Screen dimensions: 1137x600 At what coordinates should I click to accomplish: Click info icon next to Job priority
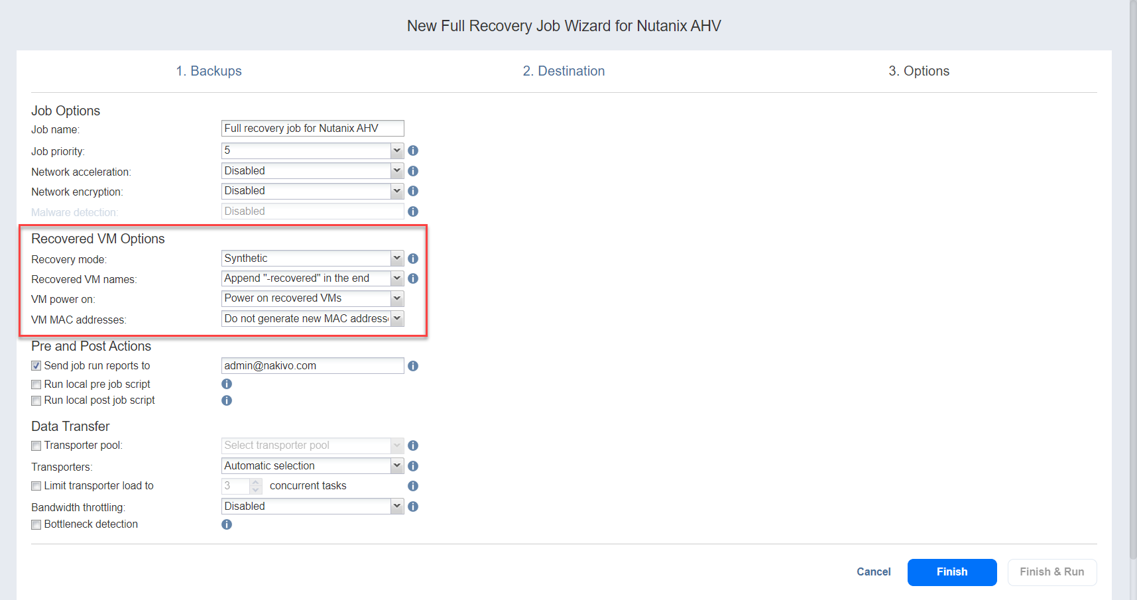click(x=413, y=150)
